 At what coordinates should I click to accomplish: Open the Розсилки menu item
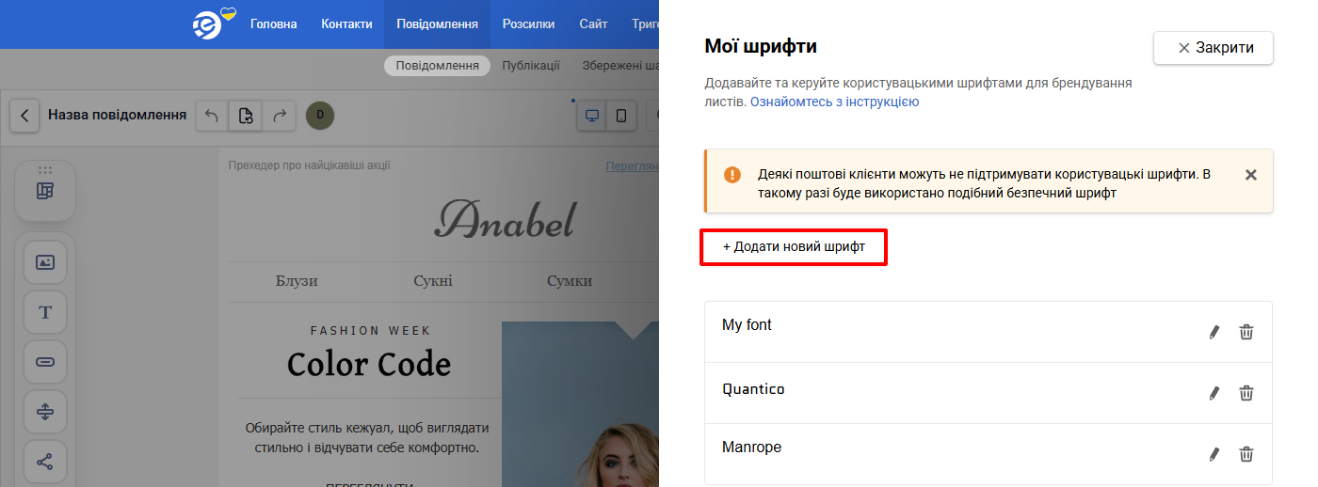pyautogui.click(x=528, y=24)
